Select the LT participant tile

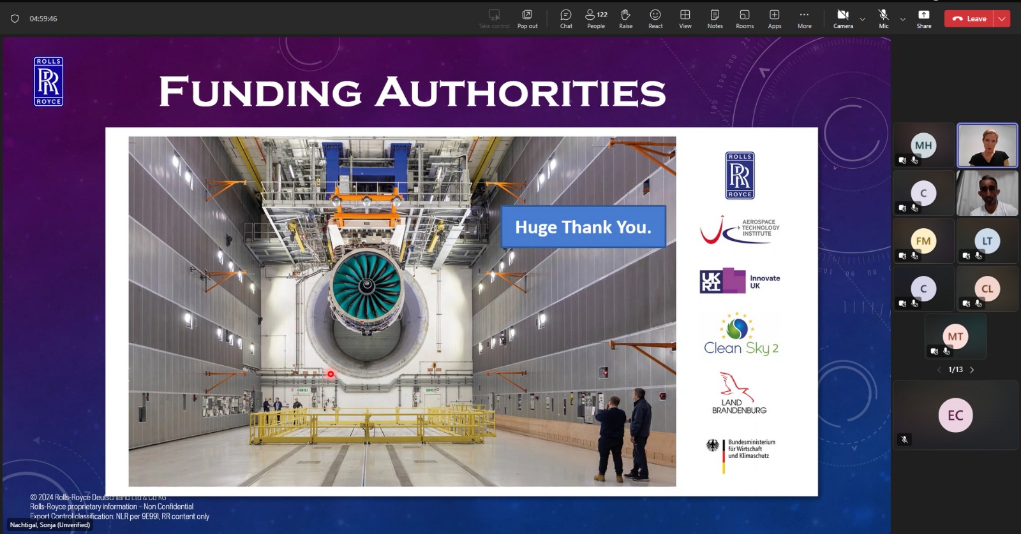[x=987, y=241]
